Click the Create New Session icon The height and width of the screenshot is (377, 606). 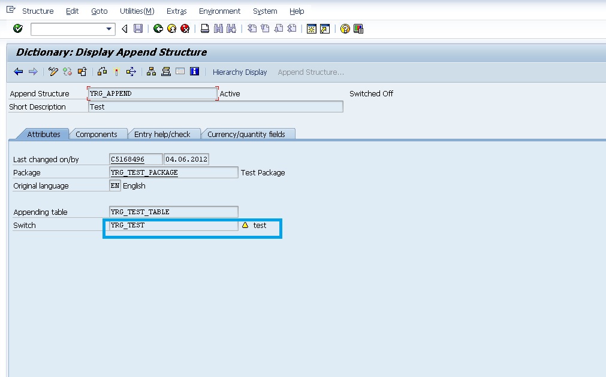coord(312,29)
